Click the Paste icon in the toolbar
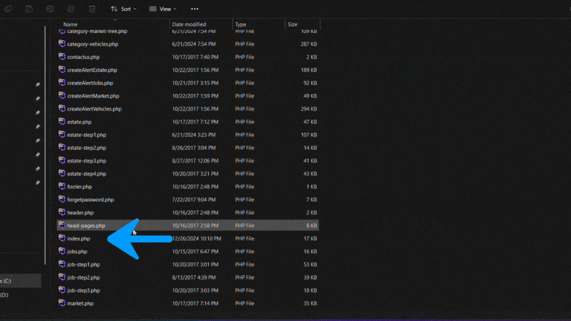 click(x=29, y=9)
